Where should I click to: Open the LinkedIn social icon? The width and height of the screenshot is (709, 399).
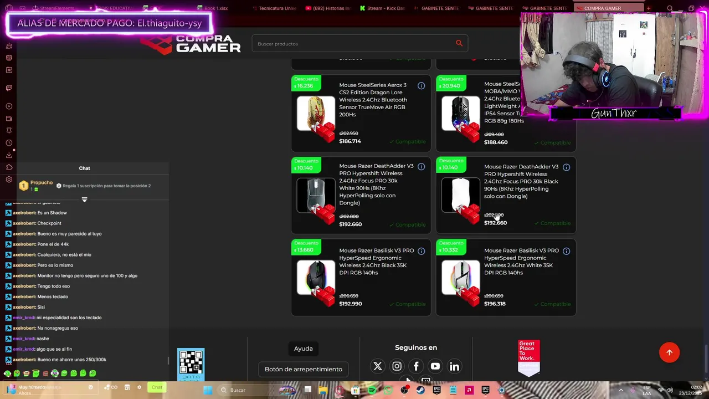click(454, 366)
